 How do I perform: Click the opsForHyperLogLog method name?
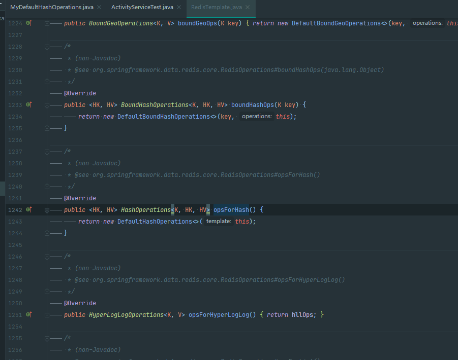click(x=219, y=315)
